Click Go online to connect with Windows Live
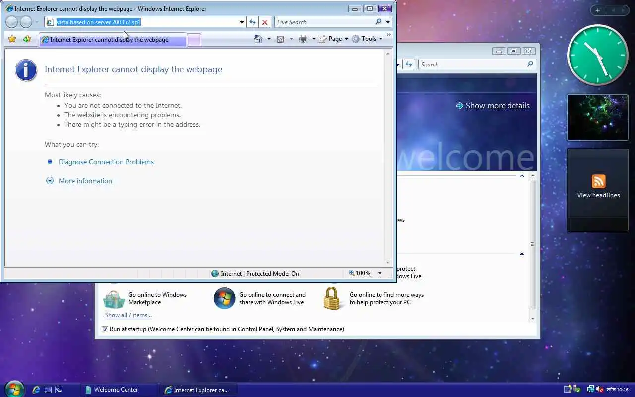The image size is (635, 397). (x=272, y=298)
